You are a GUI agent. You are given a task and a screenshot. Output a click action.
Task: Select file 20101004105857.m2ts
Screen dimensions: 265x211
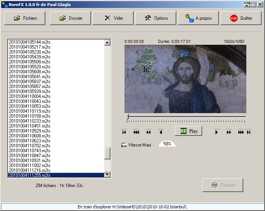coord(56,87)
